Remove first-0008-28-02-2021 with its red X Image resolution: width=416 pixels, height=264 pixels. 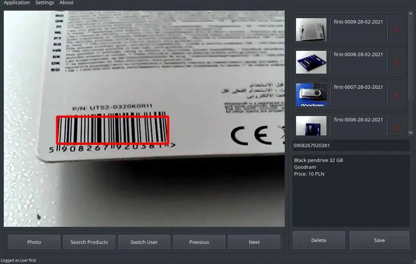coord(396,63)
